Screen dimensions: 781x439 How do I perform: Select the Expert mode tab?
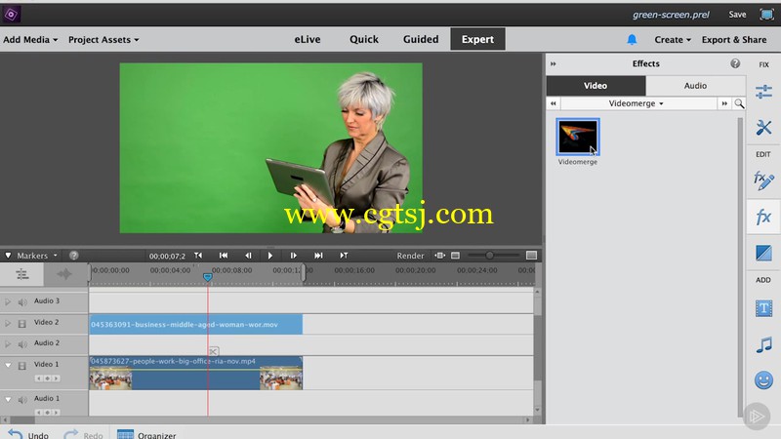click(477, 39)
